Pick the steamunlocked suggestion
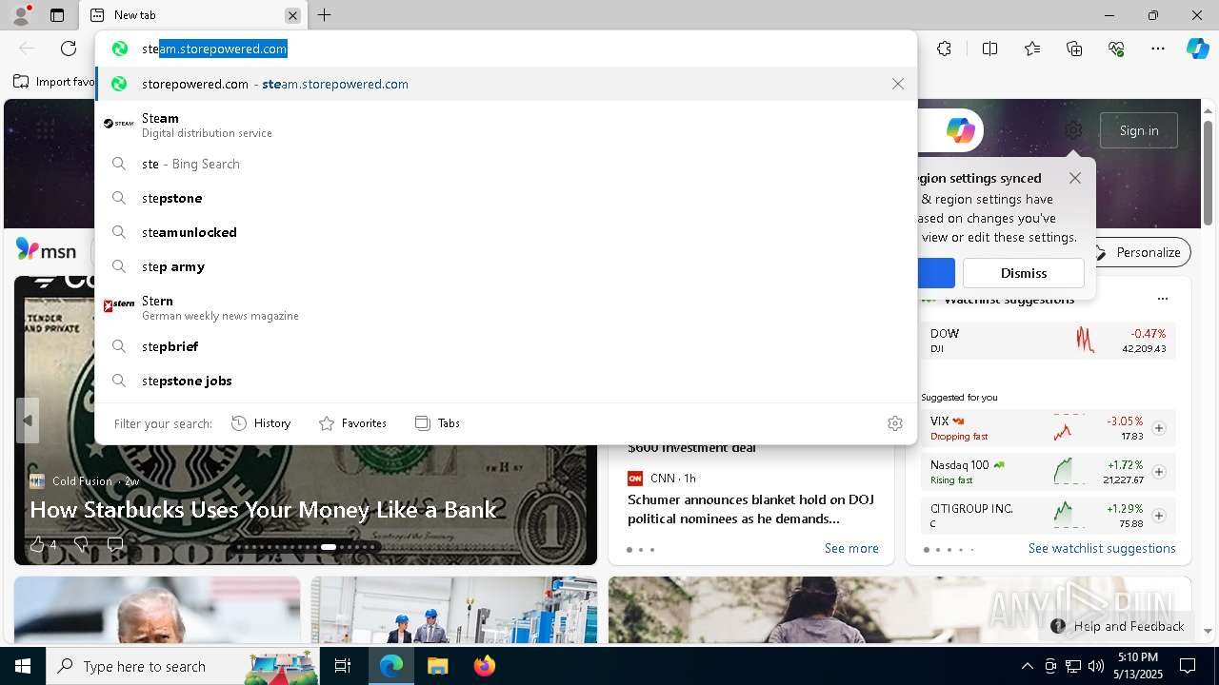 point(506,232)
